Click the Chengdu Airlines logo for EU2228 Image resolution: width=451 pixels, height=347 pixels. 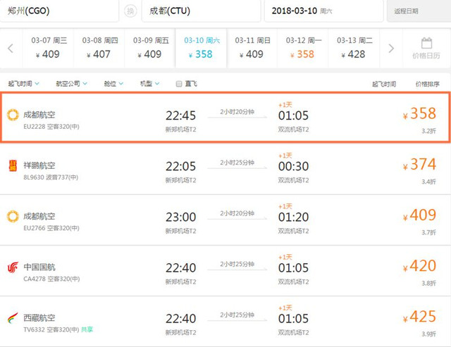pyautogui.click(x=13, y=115)
